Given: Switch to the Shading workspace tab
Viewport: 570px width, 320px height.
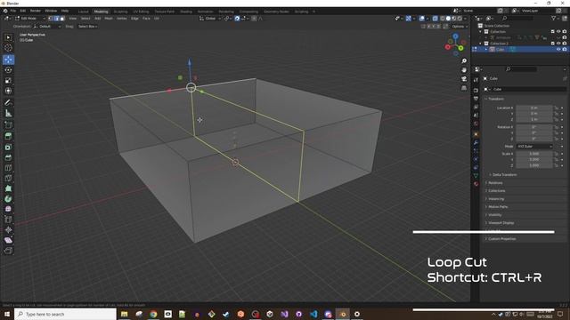Looking at the screenshot, I should coord(186,12).
